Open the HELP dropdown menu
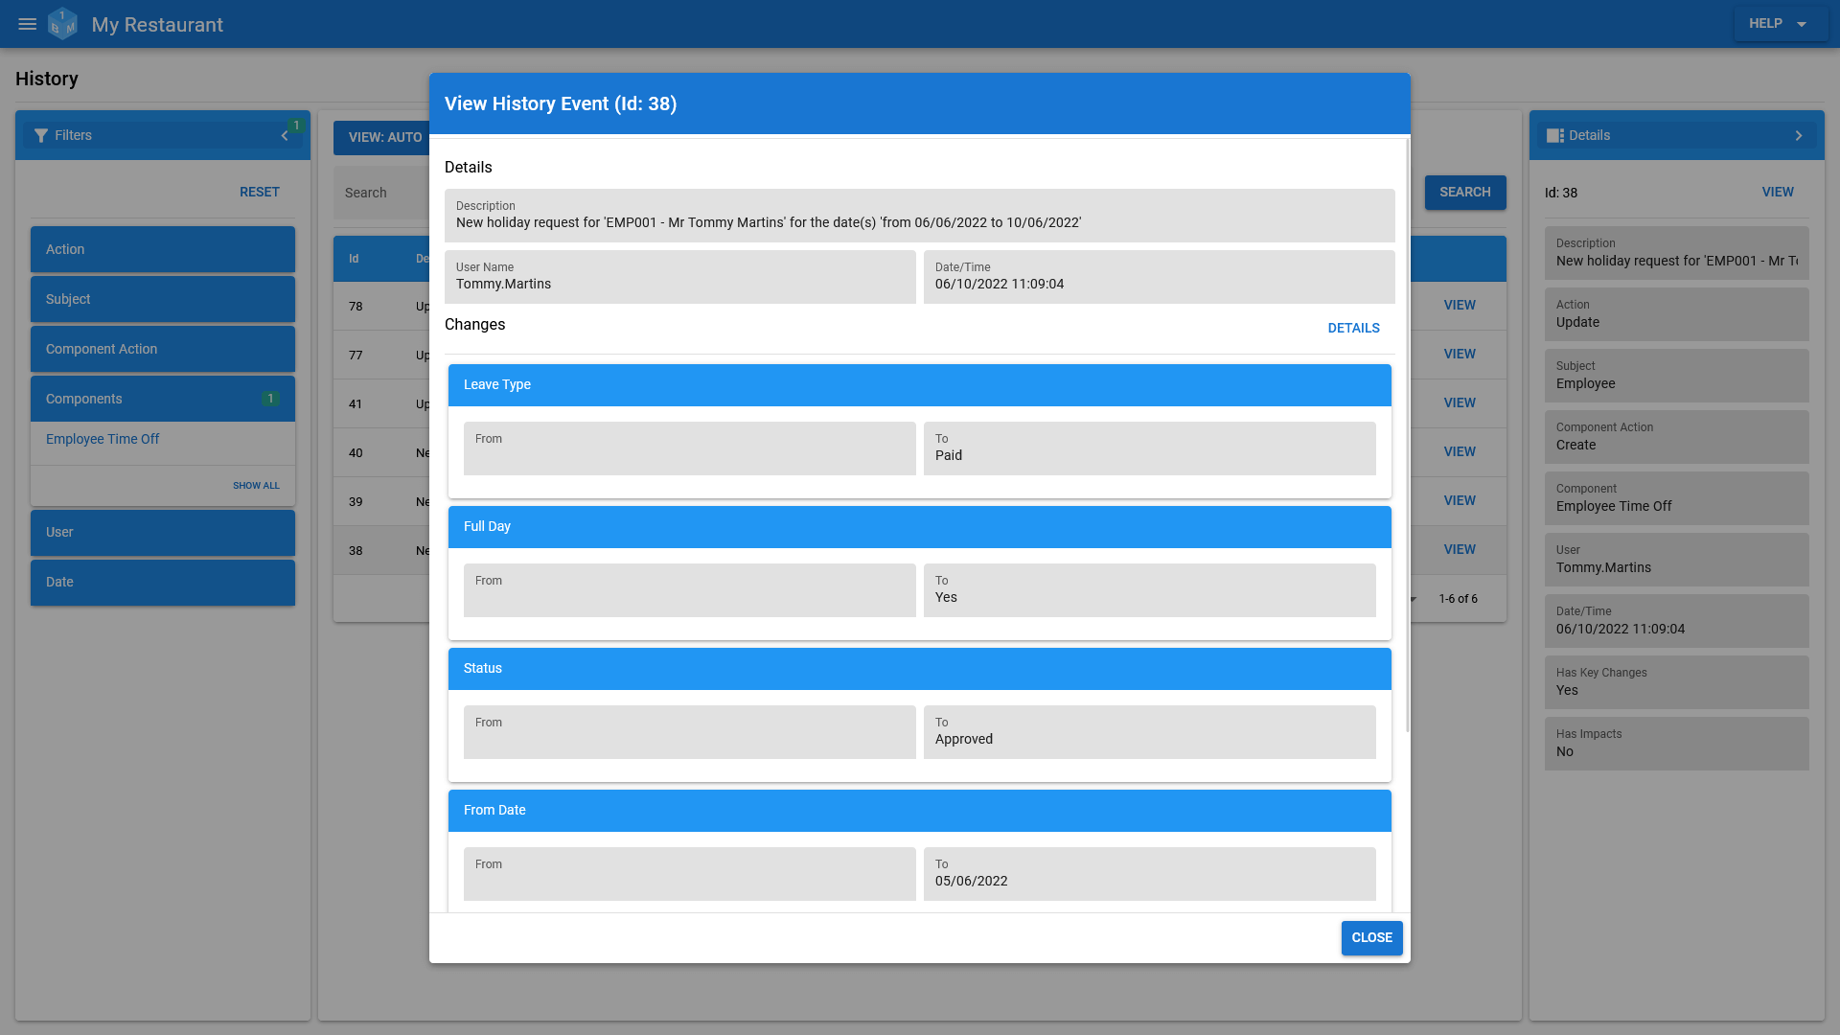Viewport: 1840px width, 1035px height. (1780, 24)
